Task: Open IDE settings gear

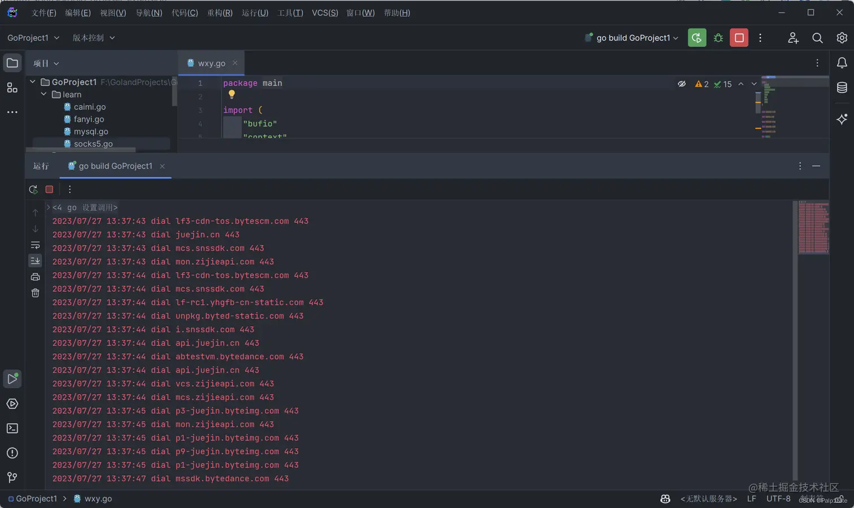Action: pos(842,38)
